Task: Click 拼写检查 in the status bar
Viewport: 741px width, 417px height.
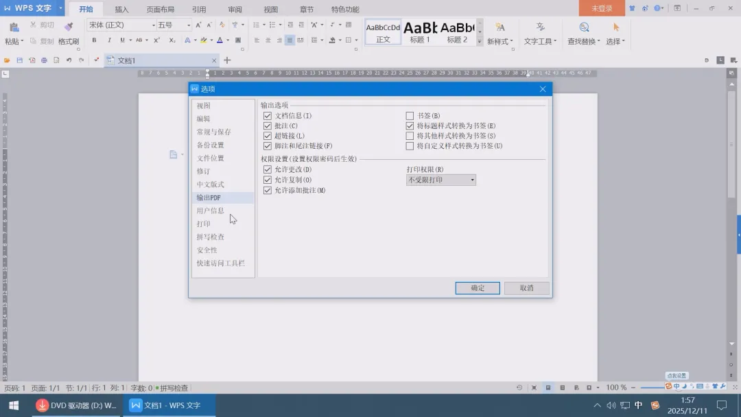Action: coord(174,388)
